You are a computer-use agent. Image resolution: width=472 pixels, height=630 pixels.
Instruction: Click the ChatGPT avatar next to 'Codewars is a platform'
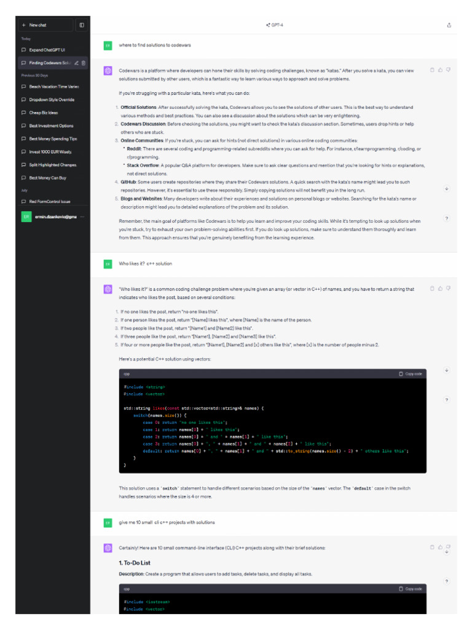[x=108, y=71]
